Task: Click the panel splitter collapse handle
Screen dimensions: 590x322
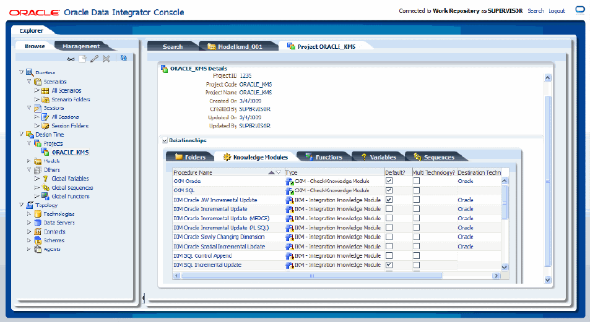Action: pos(143,298)
